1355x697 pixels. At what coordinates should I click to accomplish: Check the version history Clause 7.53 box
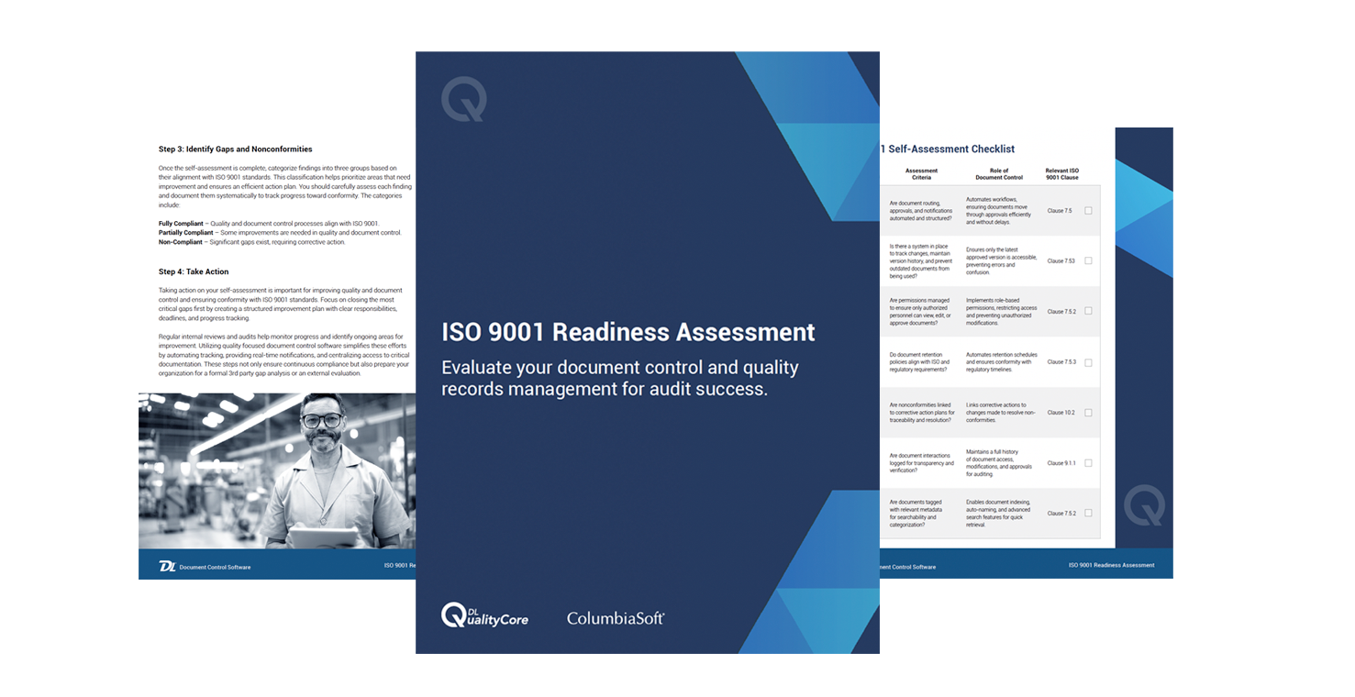click(1088, 260)
